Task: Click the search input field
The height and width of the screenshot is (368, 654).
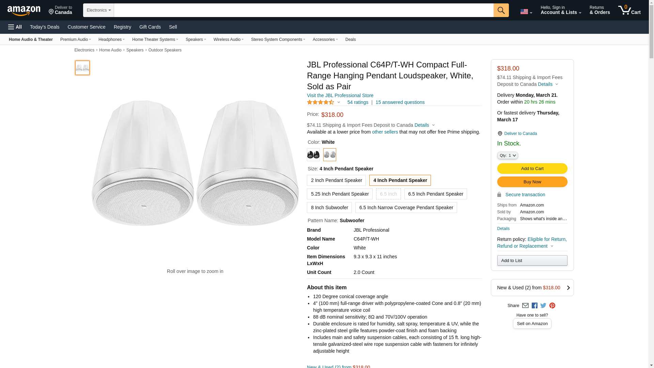Action: [303, 10]
